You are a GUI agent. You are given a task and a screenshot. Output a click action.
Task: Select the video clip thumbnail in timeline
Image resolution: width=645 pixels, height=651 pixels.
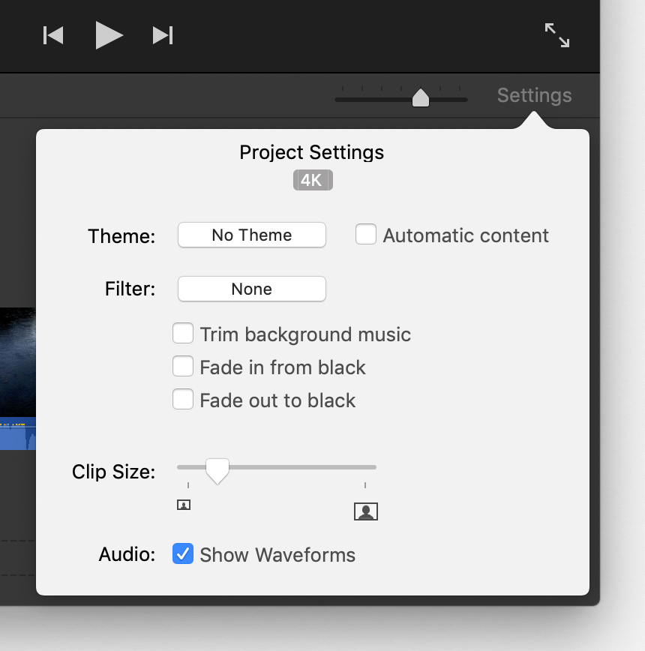[18, 362]
